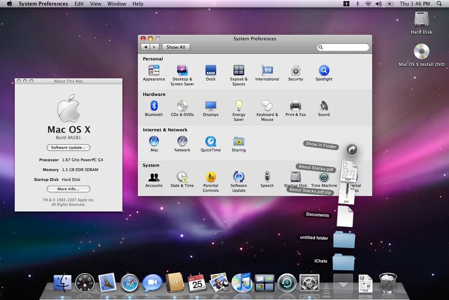This screenshot has height=300, width=449.
Task: Open Time Machine preferences
Action: 324,180
